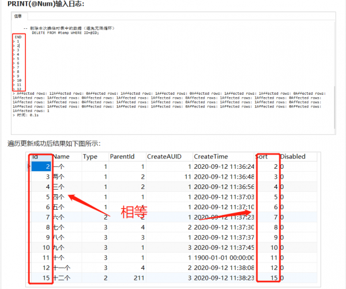Viewport: 346px width, 289px height.
Task: Click the log panel vertical scrollbar
Action: [x=334, y=108]
